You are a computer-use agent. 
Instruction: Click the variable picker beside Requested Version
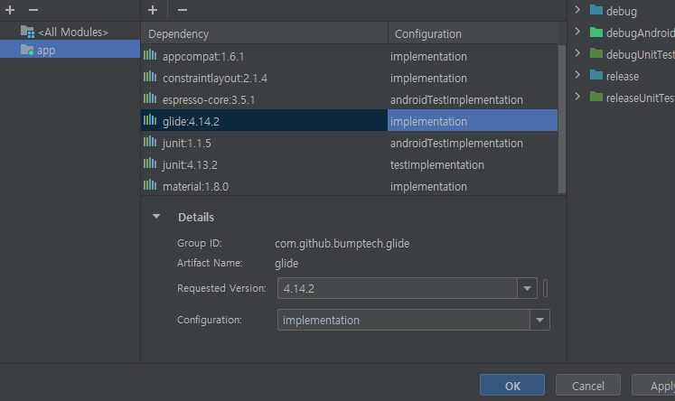(x=546, y=288)
